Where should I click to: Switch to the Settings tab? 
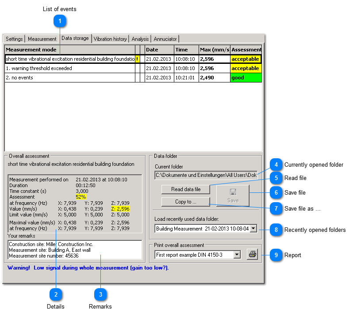(x=14, y=39)
